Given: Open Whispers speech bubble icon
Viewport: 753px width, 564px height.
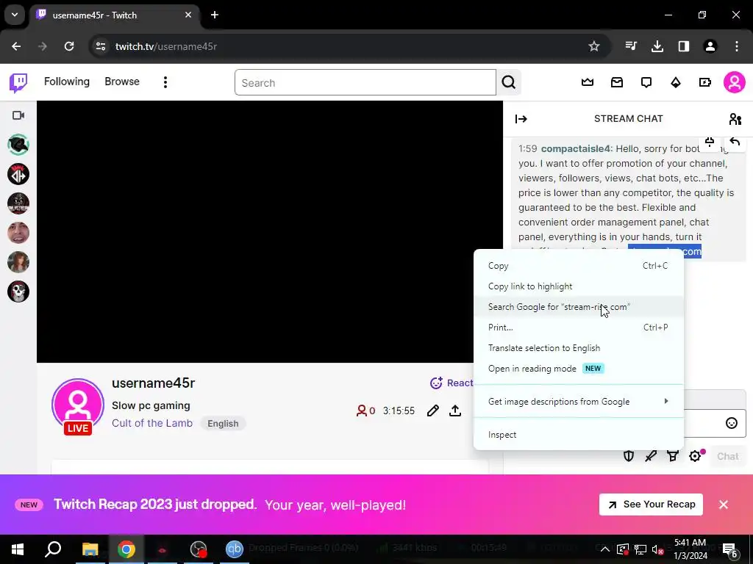Looking at the screenshot, I should click(x=646, y=82).
